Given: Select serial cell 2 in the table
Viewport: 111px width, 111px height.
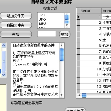Looking at the screenshot, I should pos(91,23).
